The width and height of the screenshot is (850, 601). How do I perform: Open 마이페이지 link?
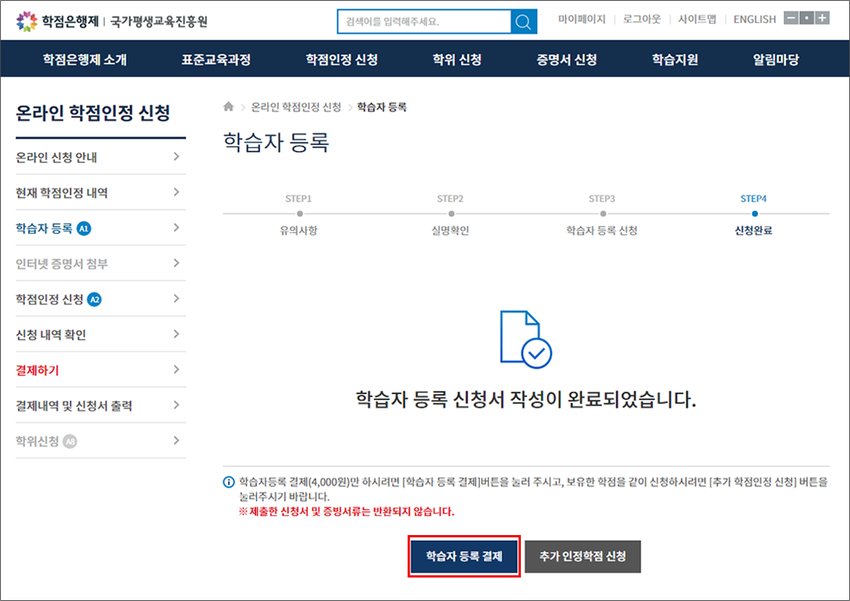pos(581,19)
